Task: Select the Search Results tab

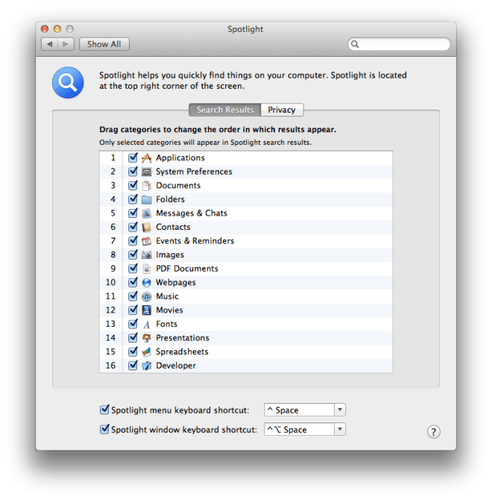Action: point(224,110)
